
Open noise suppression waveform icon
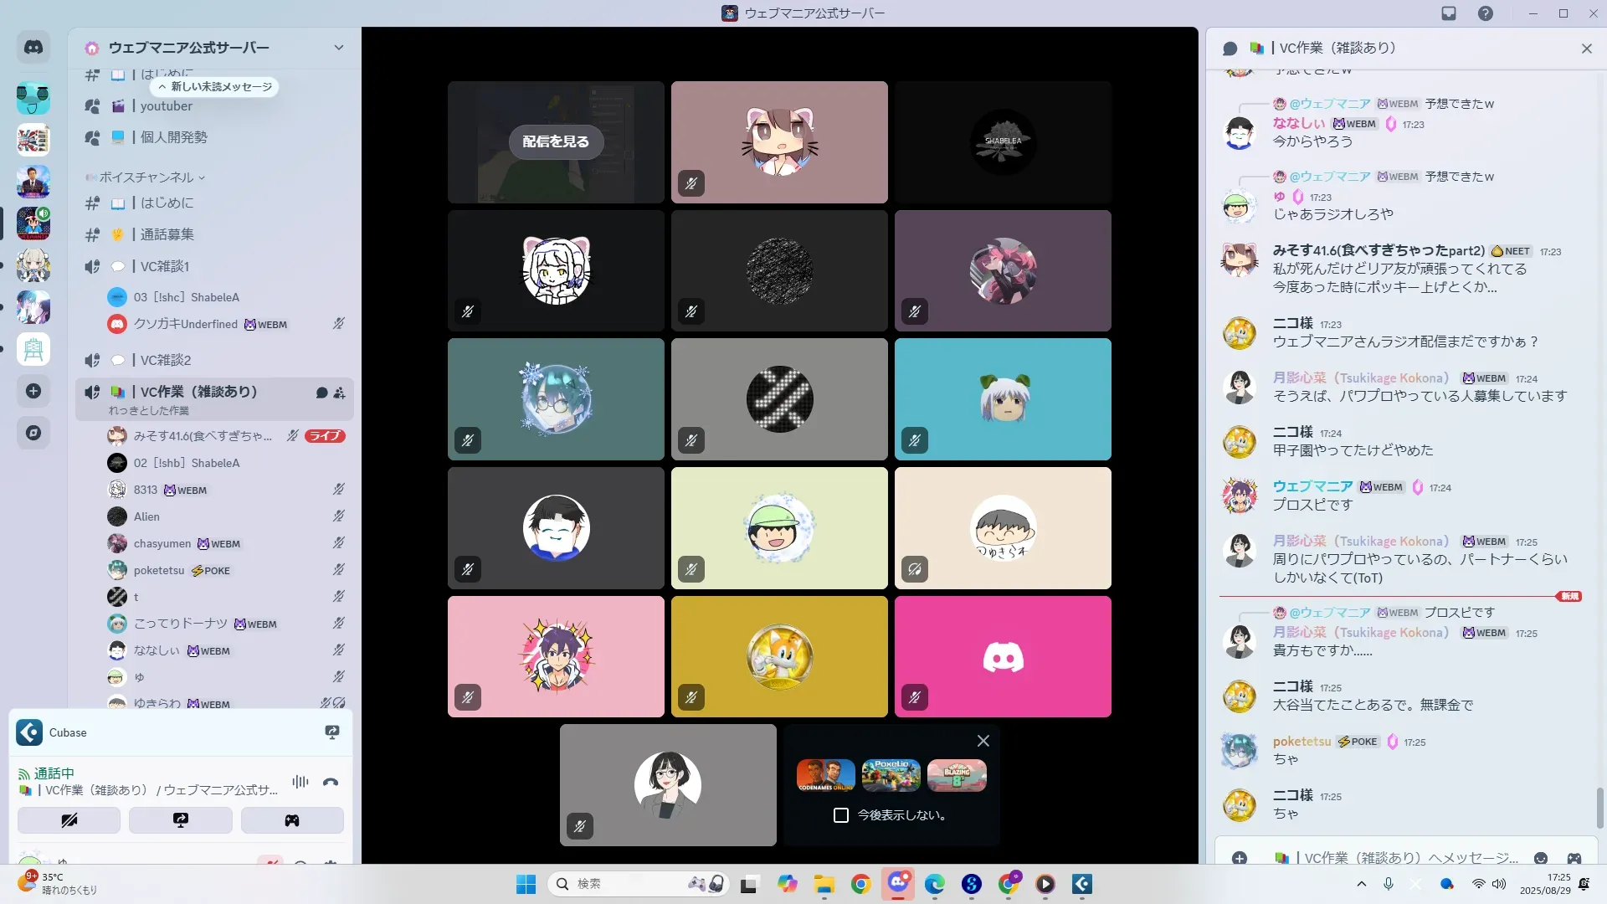300,783
